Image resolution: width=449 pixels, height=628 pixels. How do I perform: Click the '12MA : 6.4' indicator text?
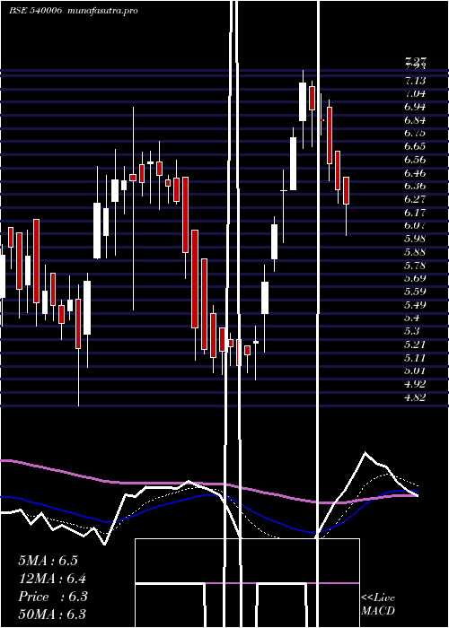click(52, 579)
